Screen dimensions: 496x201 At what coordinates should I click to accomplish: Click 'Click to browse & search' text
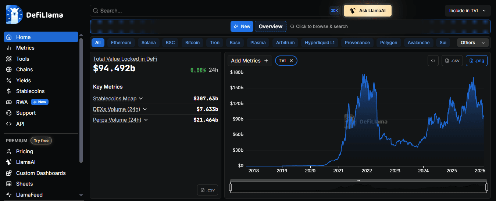322,26
